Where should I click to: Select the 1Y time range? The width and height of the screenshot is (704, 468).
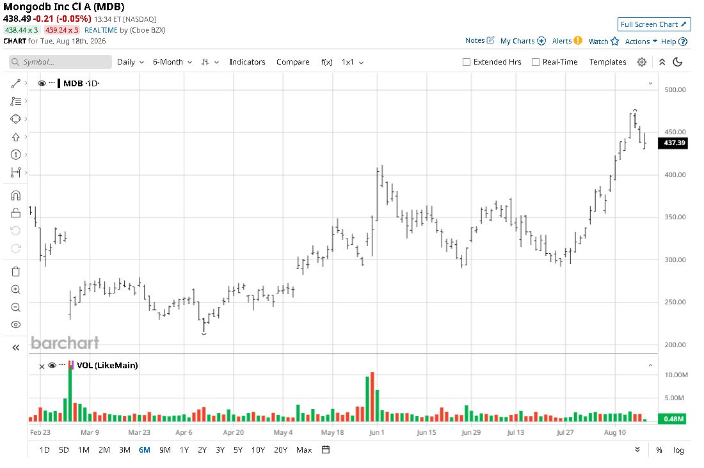click(x=184, y=449)
